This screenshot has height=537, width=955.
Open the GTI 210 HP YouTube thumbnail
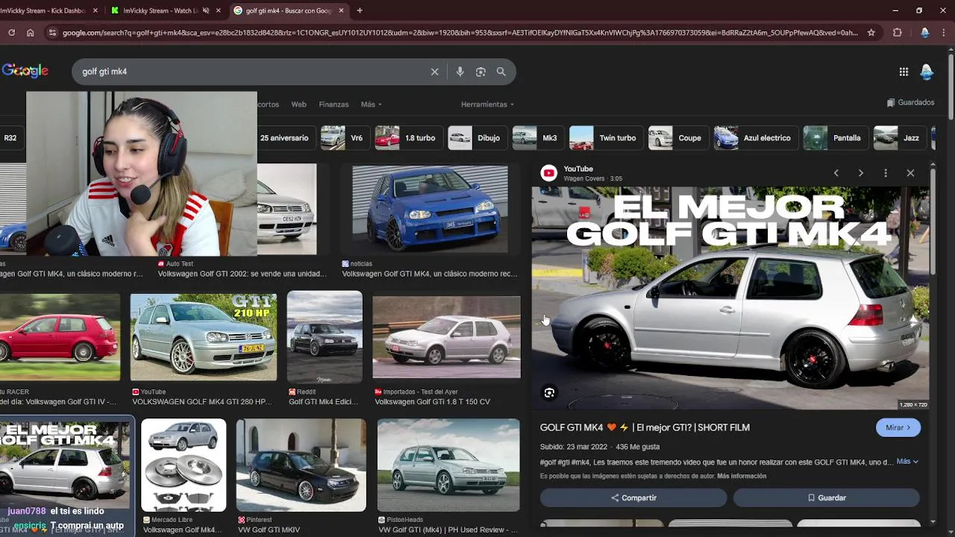pos(204,337)
